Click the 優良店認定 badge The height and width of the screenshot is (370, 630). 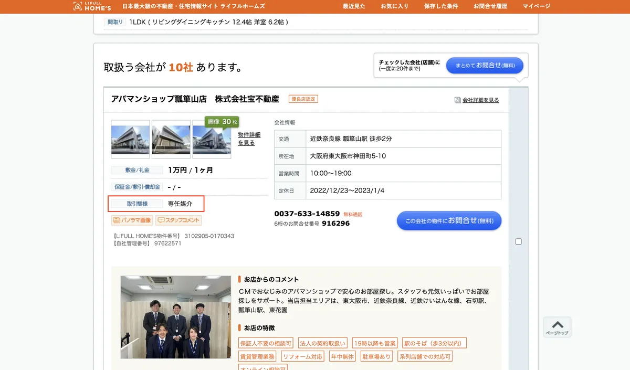(303, 99)
